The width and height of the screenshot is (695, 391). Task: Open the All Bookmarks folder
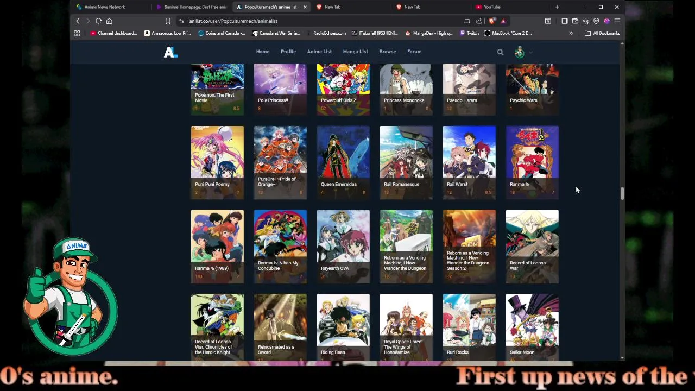click(x=602, y=33)
